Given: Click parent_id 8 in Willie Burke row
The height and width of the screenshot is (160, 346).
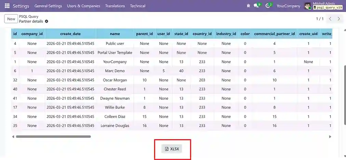Looking at the screenshot, I should pos(145,107).
